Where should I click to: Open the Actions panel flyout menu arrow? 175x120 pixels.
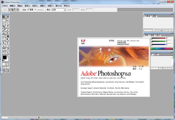click(x=172, y=54)
